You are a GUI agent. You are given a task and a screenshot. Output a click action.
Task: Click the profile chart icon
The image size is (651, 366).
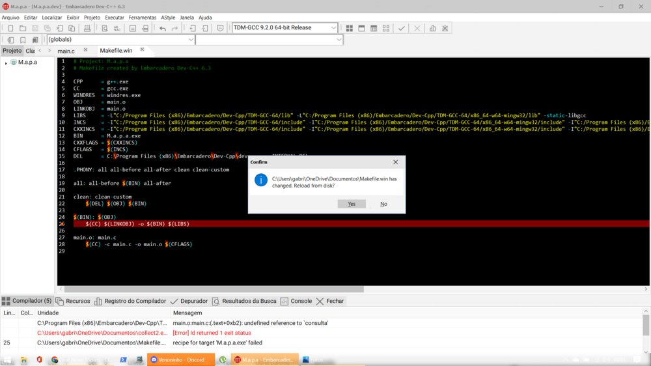432,29
